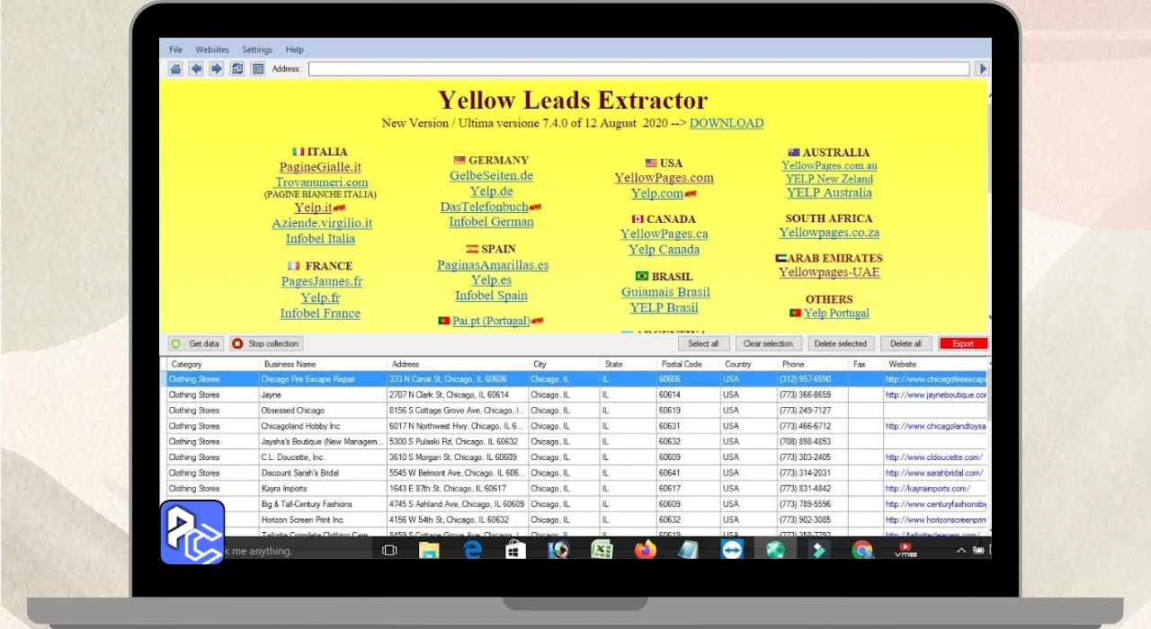
Task: Open the Yellowpages-UAE link
Action: click(829, 272)
